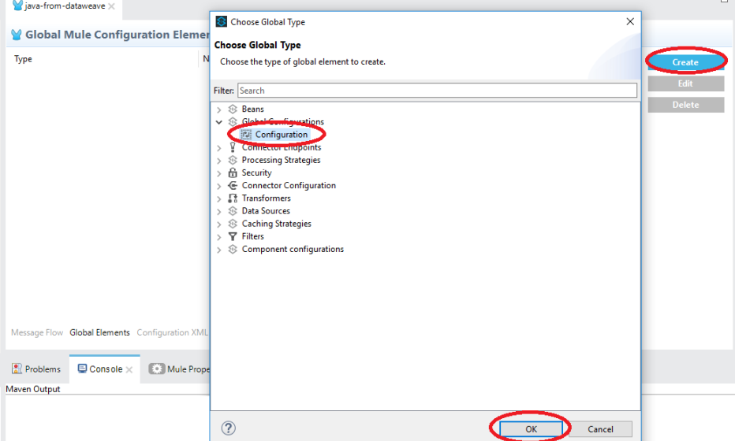735x441 pixels.
Task: Click the Mule icon on java-from-dataweave tab
Action: pos(17,6)
